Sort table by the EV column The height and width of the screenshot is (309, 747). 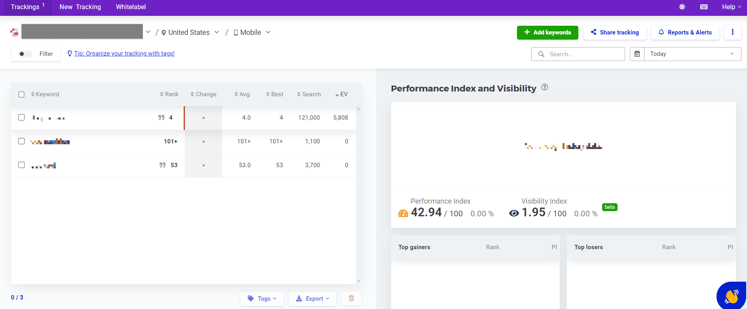pos(341,94)
